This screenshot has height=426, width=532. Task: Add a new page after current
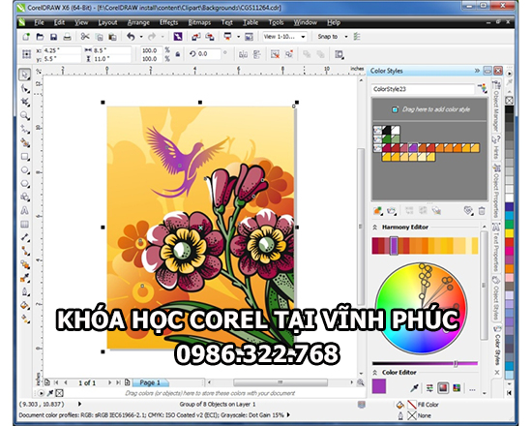coord(128,382)
